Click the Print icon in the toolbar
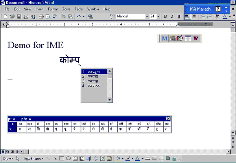 coord(41,16)
